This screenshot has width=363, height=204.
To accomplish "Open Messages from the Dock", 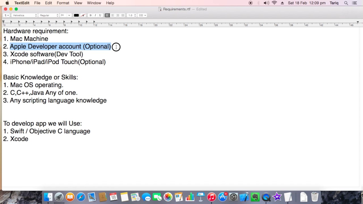I will coord(146,197).
